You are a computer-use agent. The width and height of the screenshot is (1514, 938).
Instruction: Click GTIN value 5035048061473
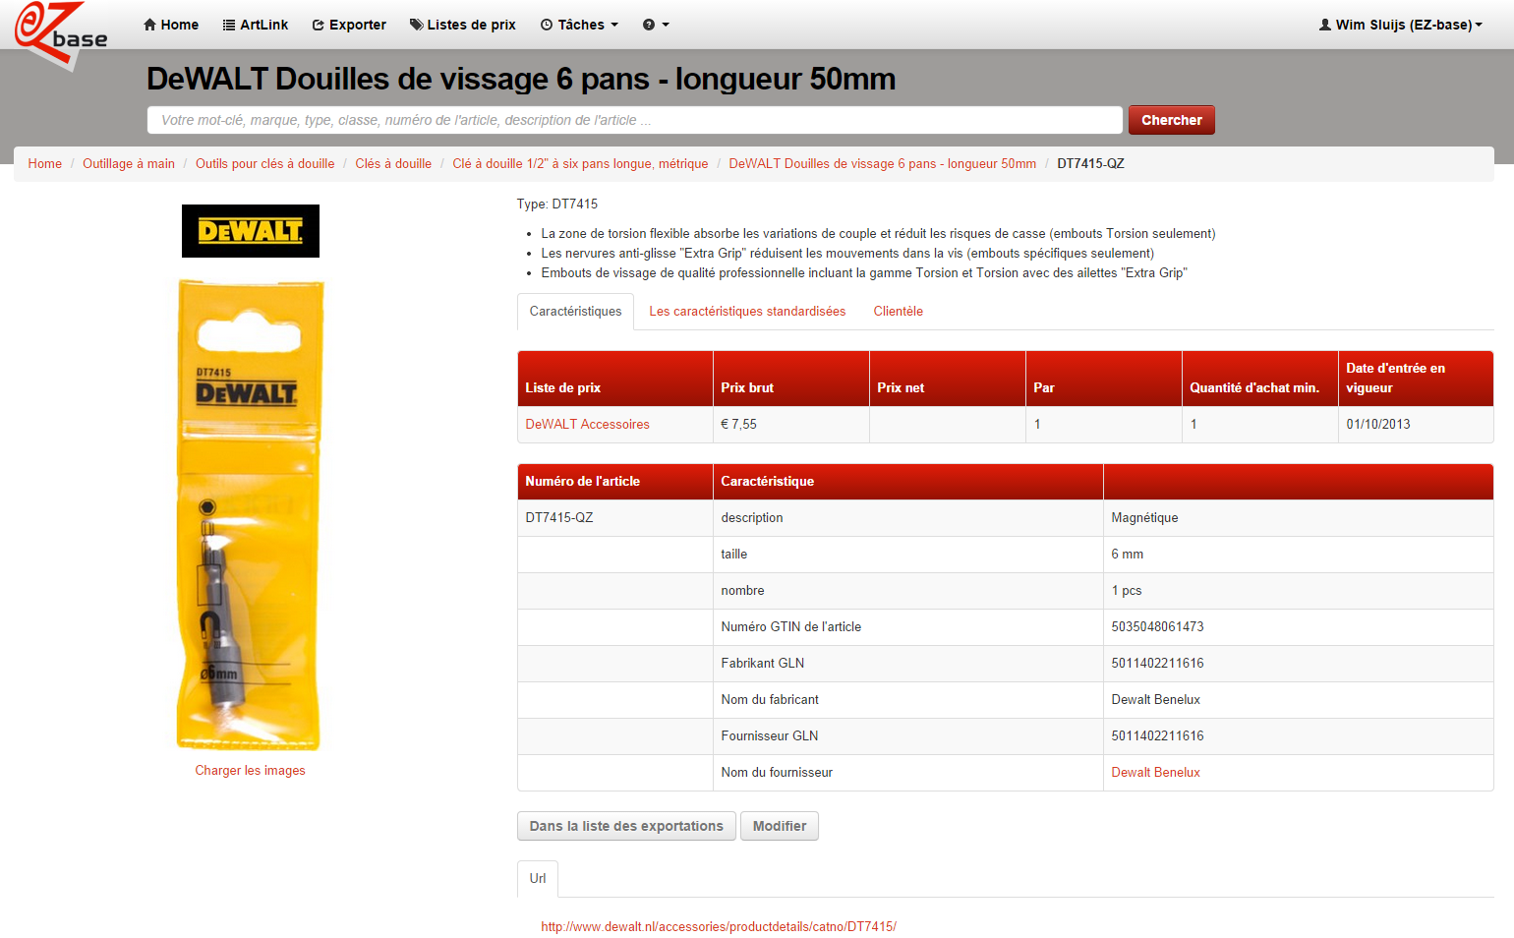[1158, 627]
